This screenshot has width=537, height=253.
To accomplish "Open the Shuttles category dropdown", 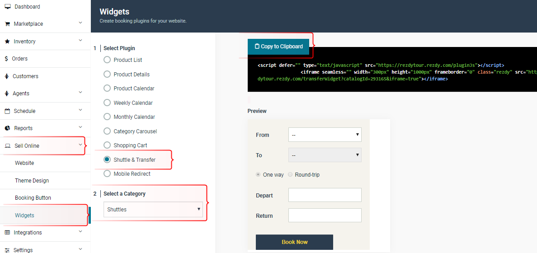I will pos(153,210).
